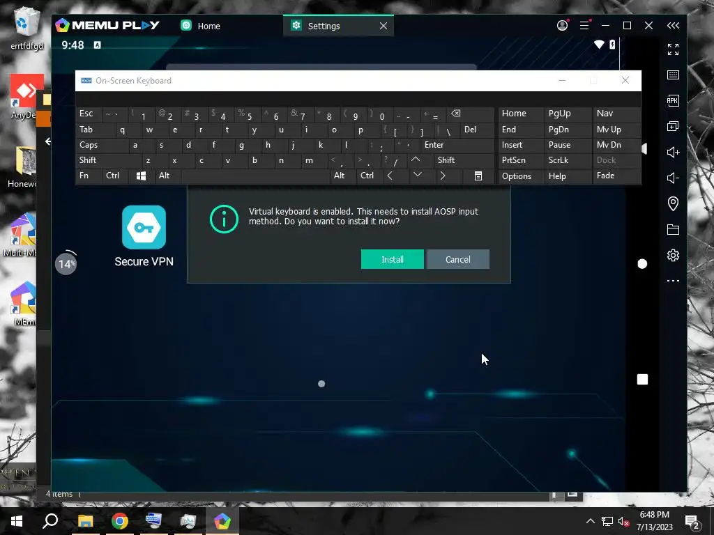Image resolution: width=714 pixels, height=535 pixels.
Task: Increase emulator volume with speaker plus icon
Action: coord(673,152)
